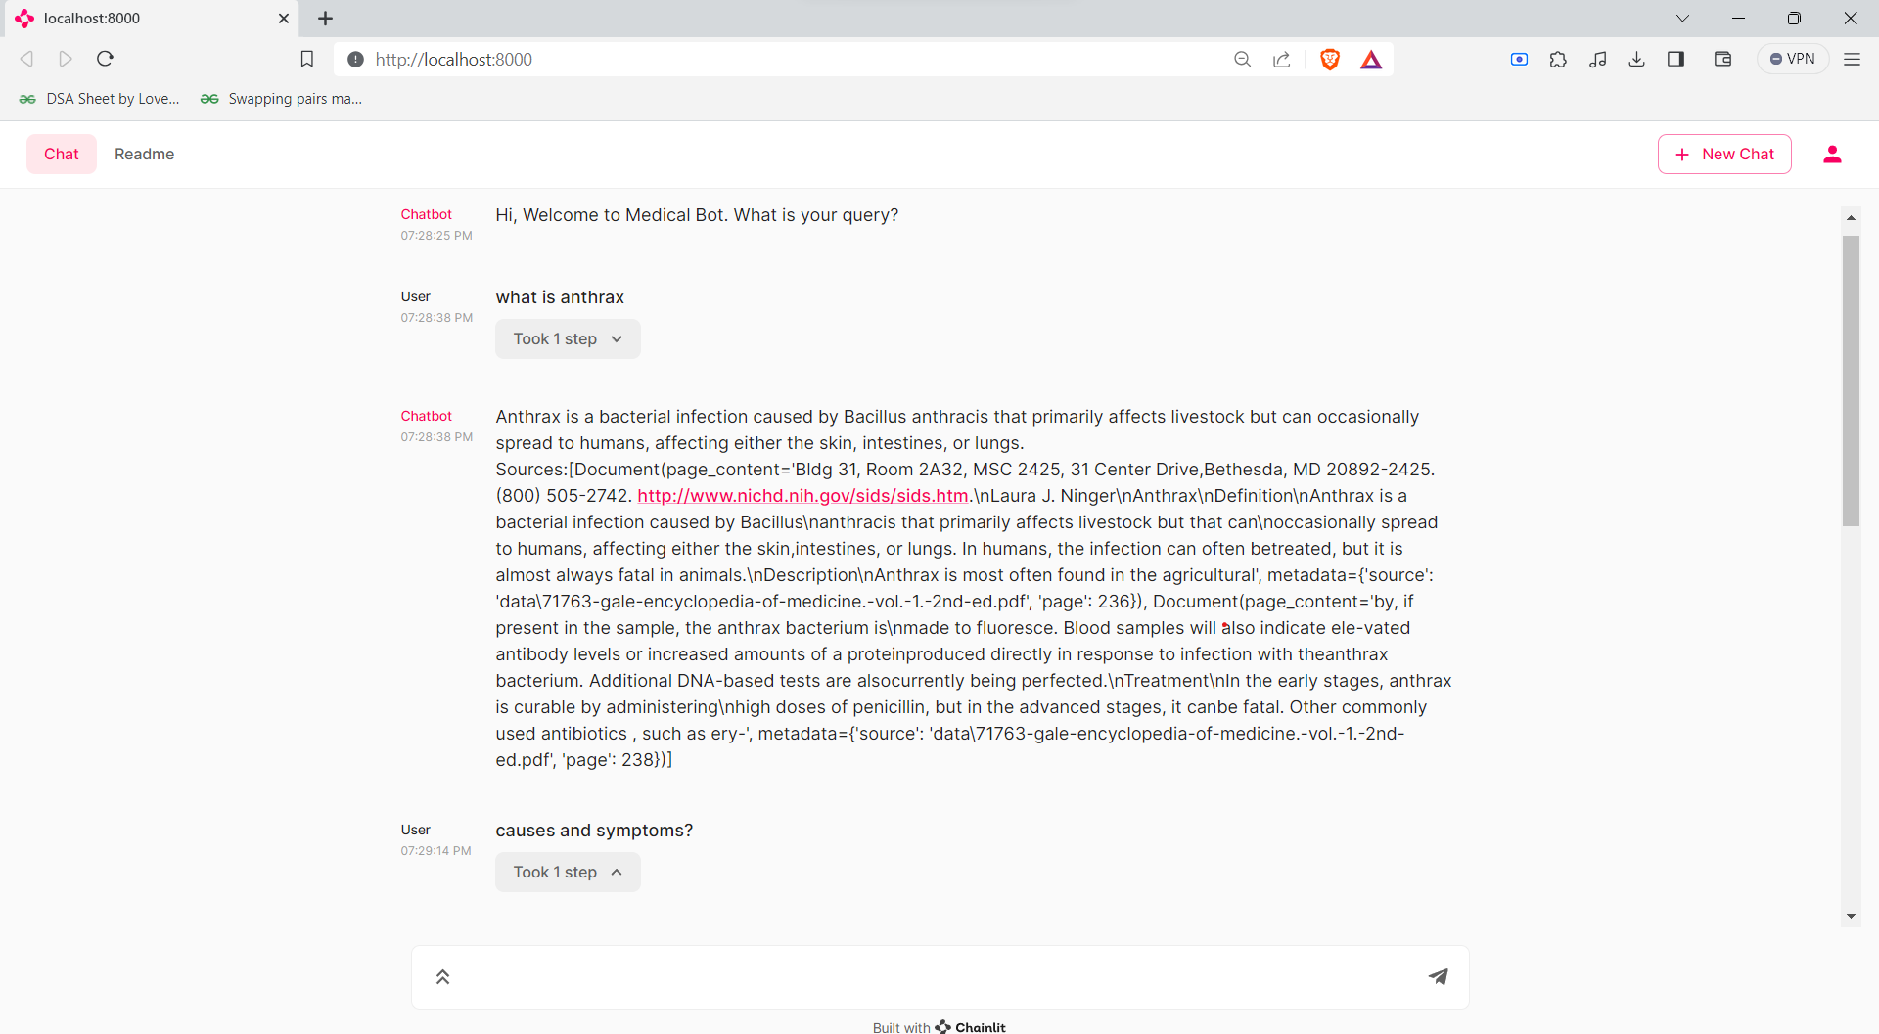Click the 'causes and symptoms?' message

click(x=594, y=831)
